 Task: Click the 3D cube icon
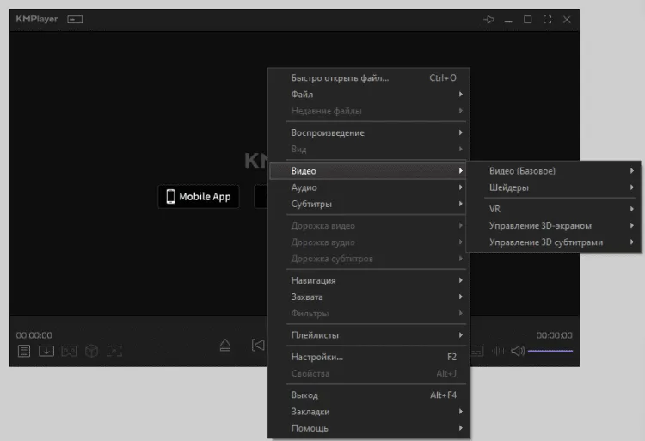click(91, 351)
